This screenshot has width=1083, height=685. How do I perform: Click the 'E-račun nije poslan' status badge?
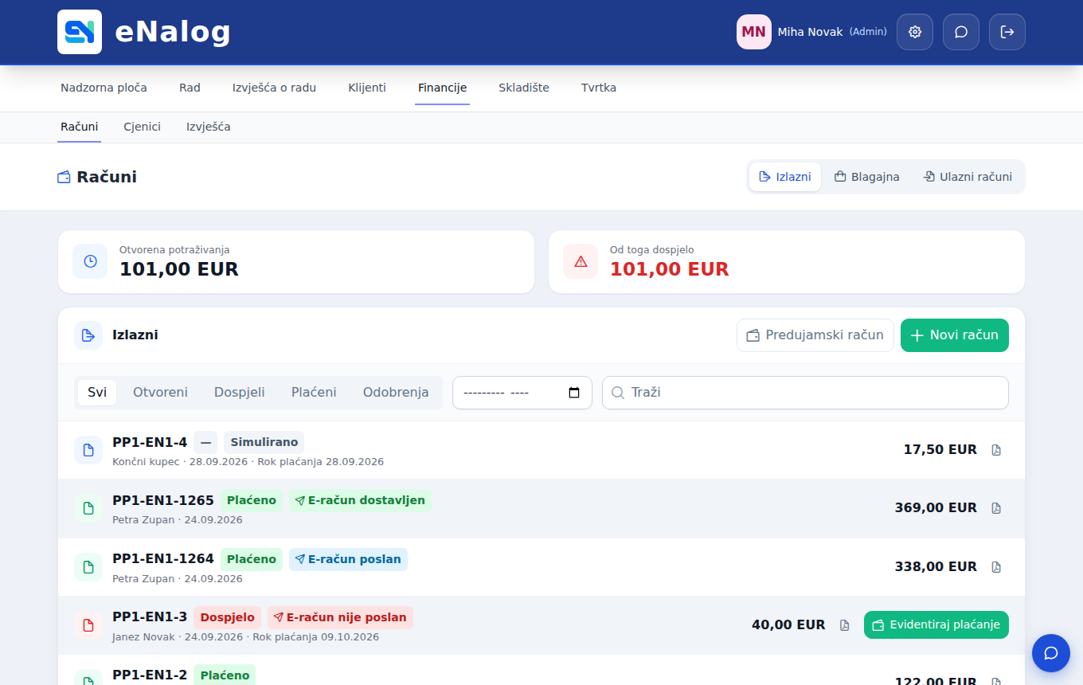[x=340, y=617]
